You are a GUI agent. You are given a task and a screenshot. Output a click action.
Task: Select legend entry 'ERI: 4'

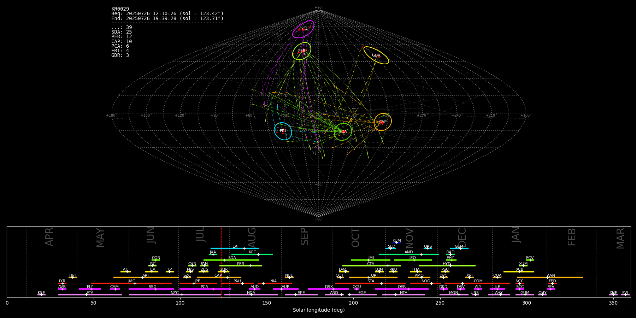point(120,51)
